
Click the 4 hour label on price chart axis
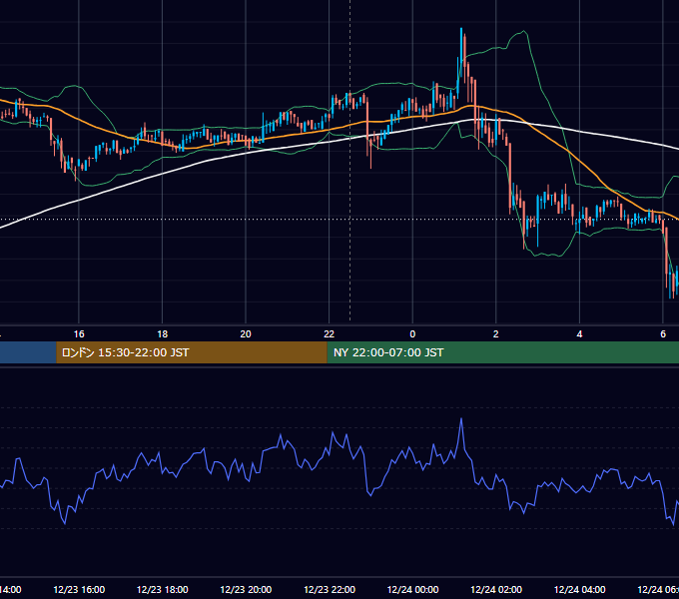click(579, 334)
